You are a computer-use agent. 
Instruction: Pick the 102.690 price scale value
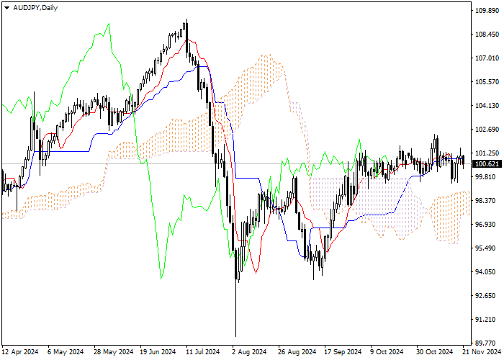pyautogui.click(x=487, y=130)
